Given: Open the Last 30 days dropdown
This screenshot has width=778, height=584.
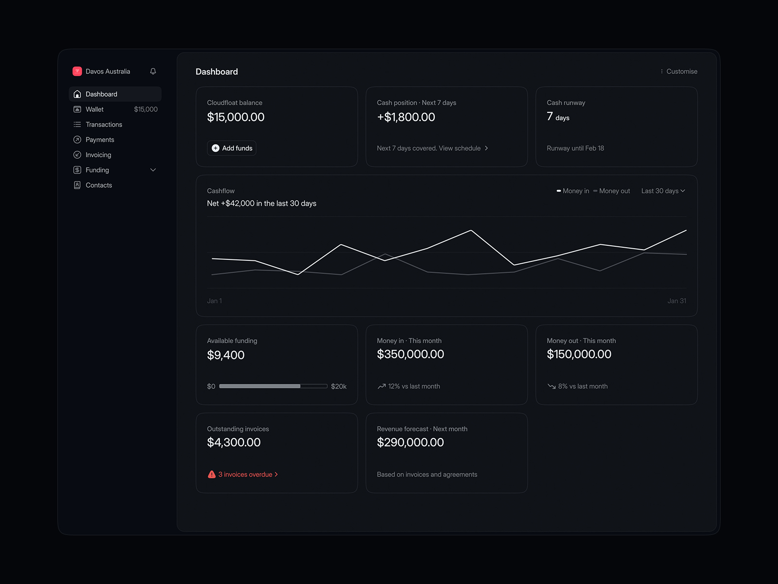Looking at the screenshot, I should [x=663, y=191].
